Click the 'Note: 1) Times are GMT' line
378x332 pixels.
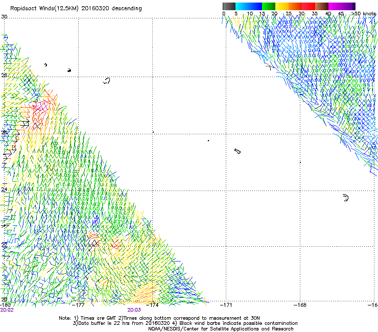tap(159, 318)
